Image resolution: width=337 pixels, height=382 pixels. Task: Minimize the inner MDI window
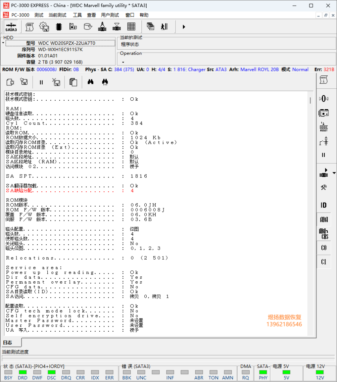click(318, 15)
